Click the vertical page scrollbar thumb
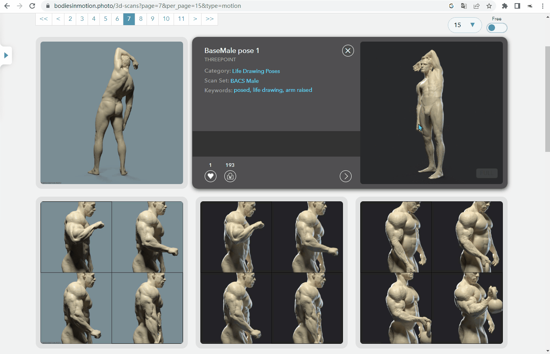The image size is (550, 354). coord(548,99)
